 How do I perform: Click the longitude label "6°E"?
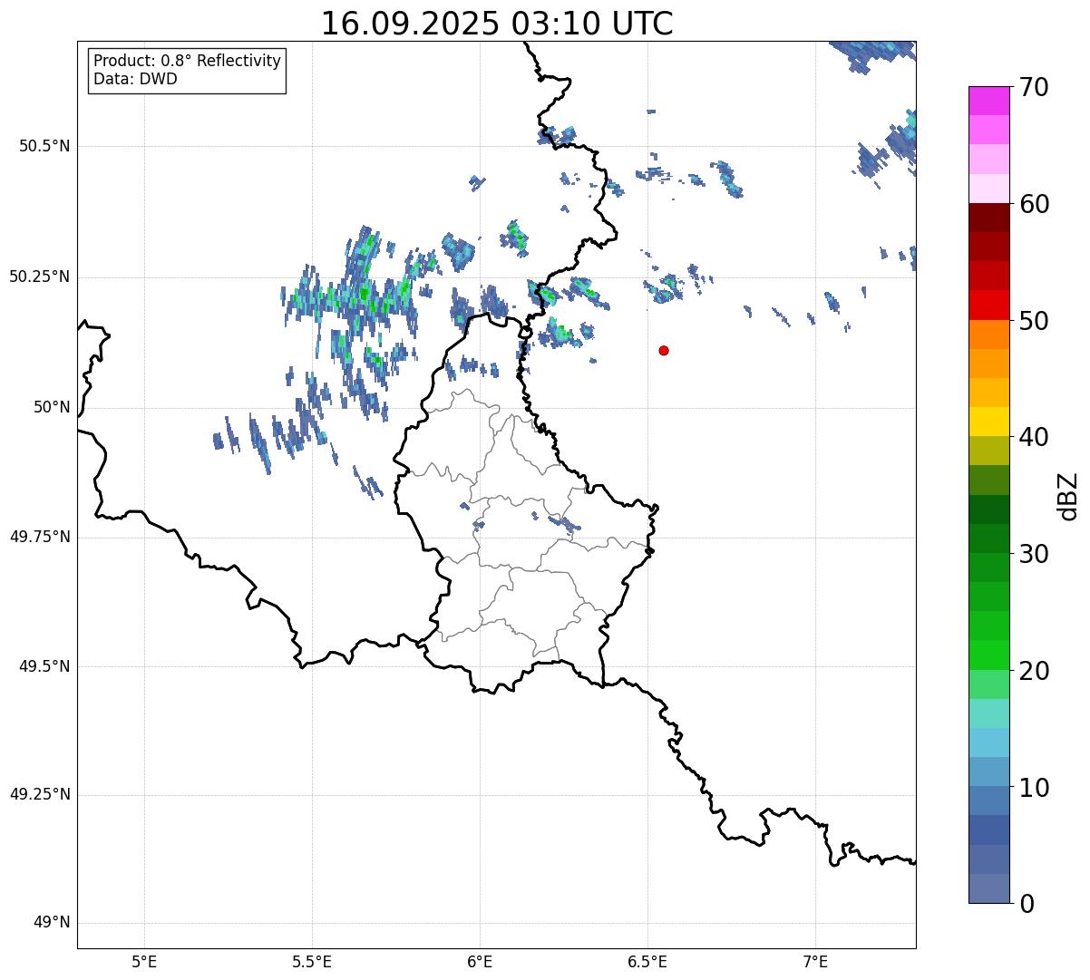[481, 961]
